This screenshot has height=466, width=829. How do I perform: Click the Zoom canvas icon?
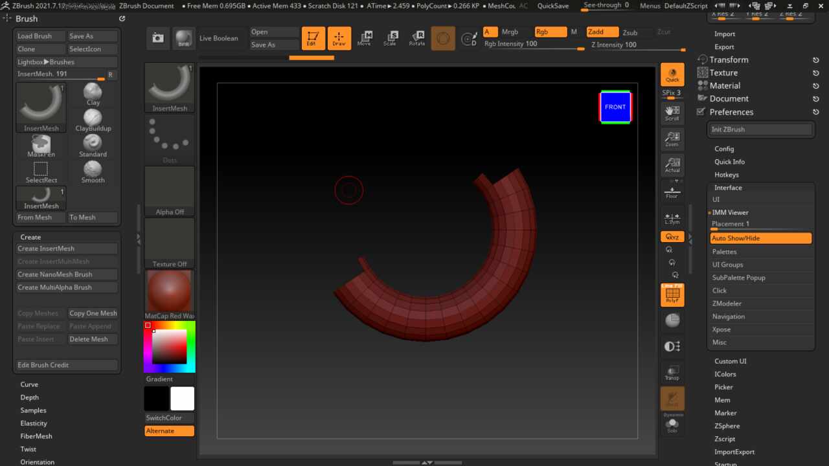(x=672, y=139)
